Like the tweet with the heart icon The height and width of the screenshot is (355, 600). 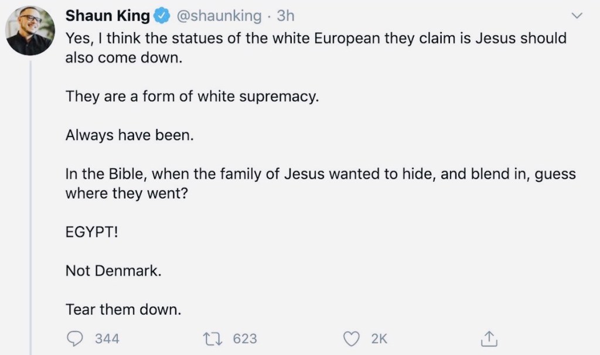pyautogui.click(x=352, y=338)
